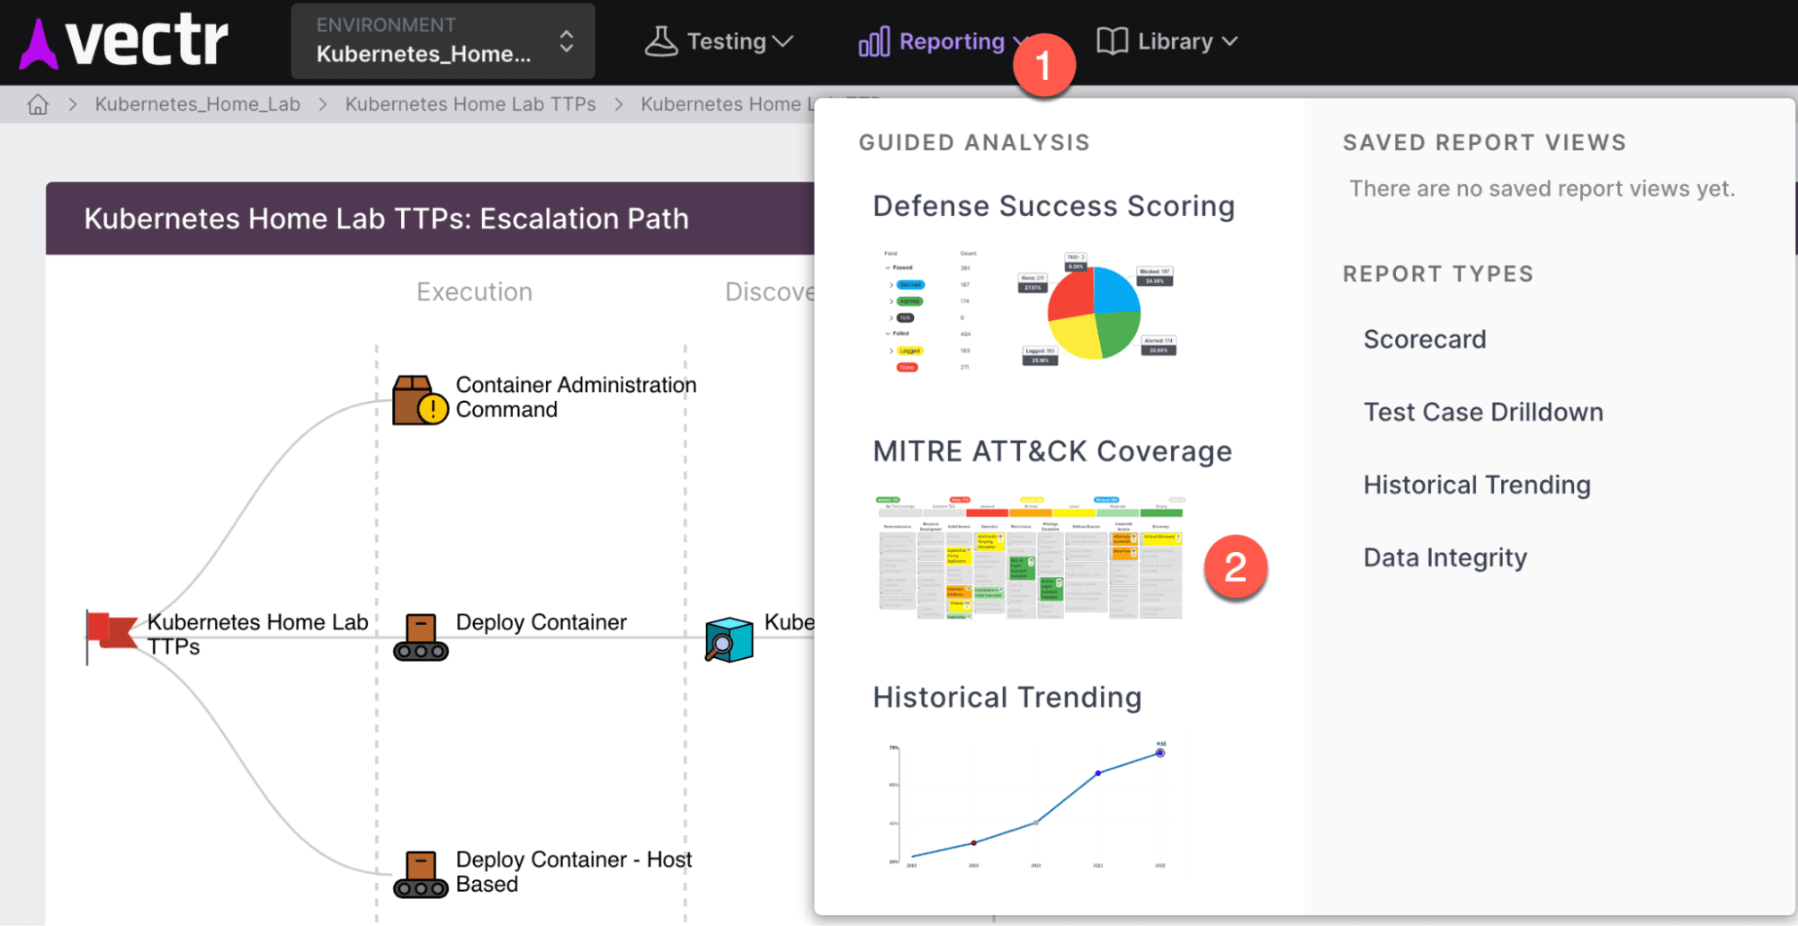The height and width of the screenshot is (926, 1798).
Task: Expand the Library menu
Action: [x=1167, y=41]
